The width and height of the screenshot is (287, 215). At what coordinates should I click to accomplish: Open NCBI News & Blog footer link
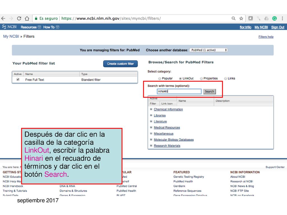242,186
